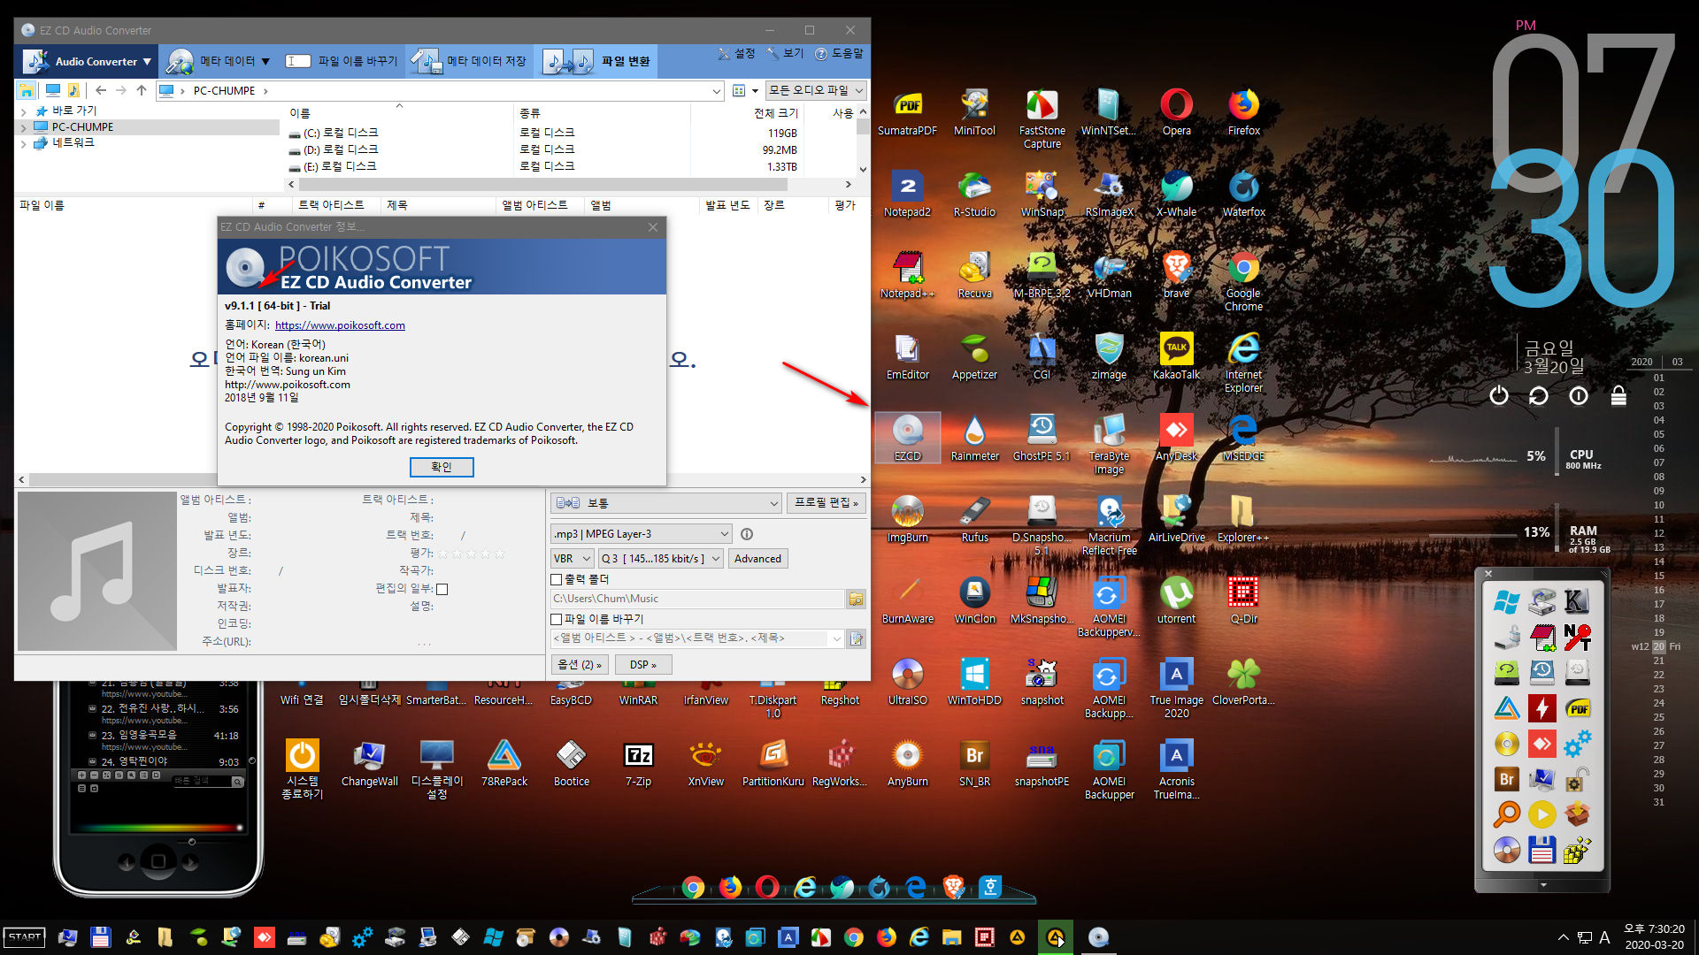Image resolution: width=1699 pixels, height=955 pixels.
Task: Show hidden system tray icons
Action: tap(1563, 937)
